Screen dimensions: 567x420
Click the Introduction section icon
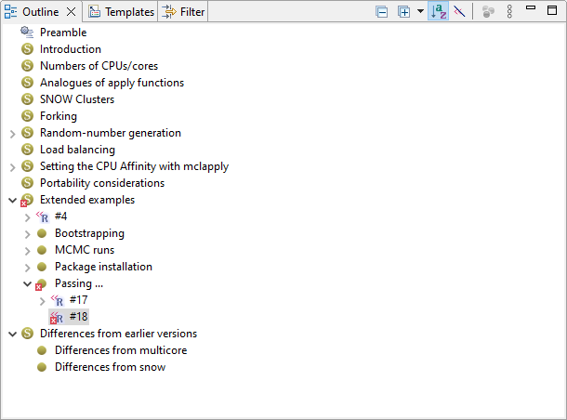point(27,49)
